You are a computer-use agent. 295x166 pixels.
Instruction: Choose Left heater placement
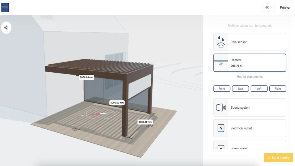(259, 89)
